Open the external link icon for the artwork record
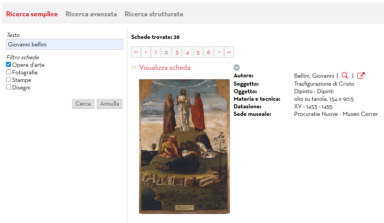The height and width of the screenshot is (223, 384). pos(361,75)
